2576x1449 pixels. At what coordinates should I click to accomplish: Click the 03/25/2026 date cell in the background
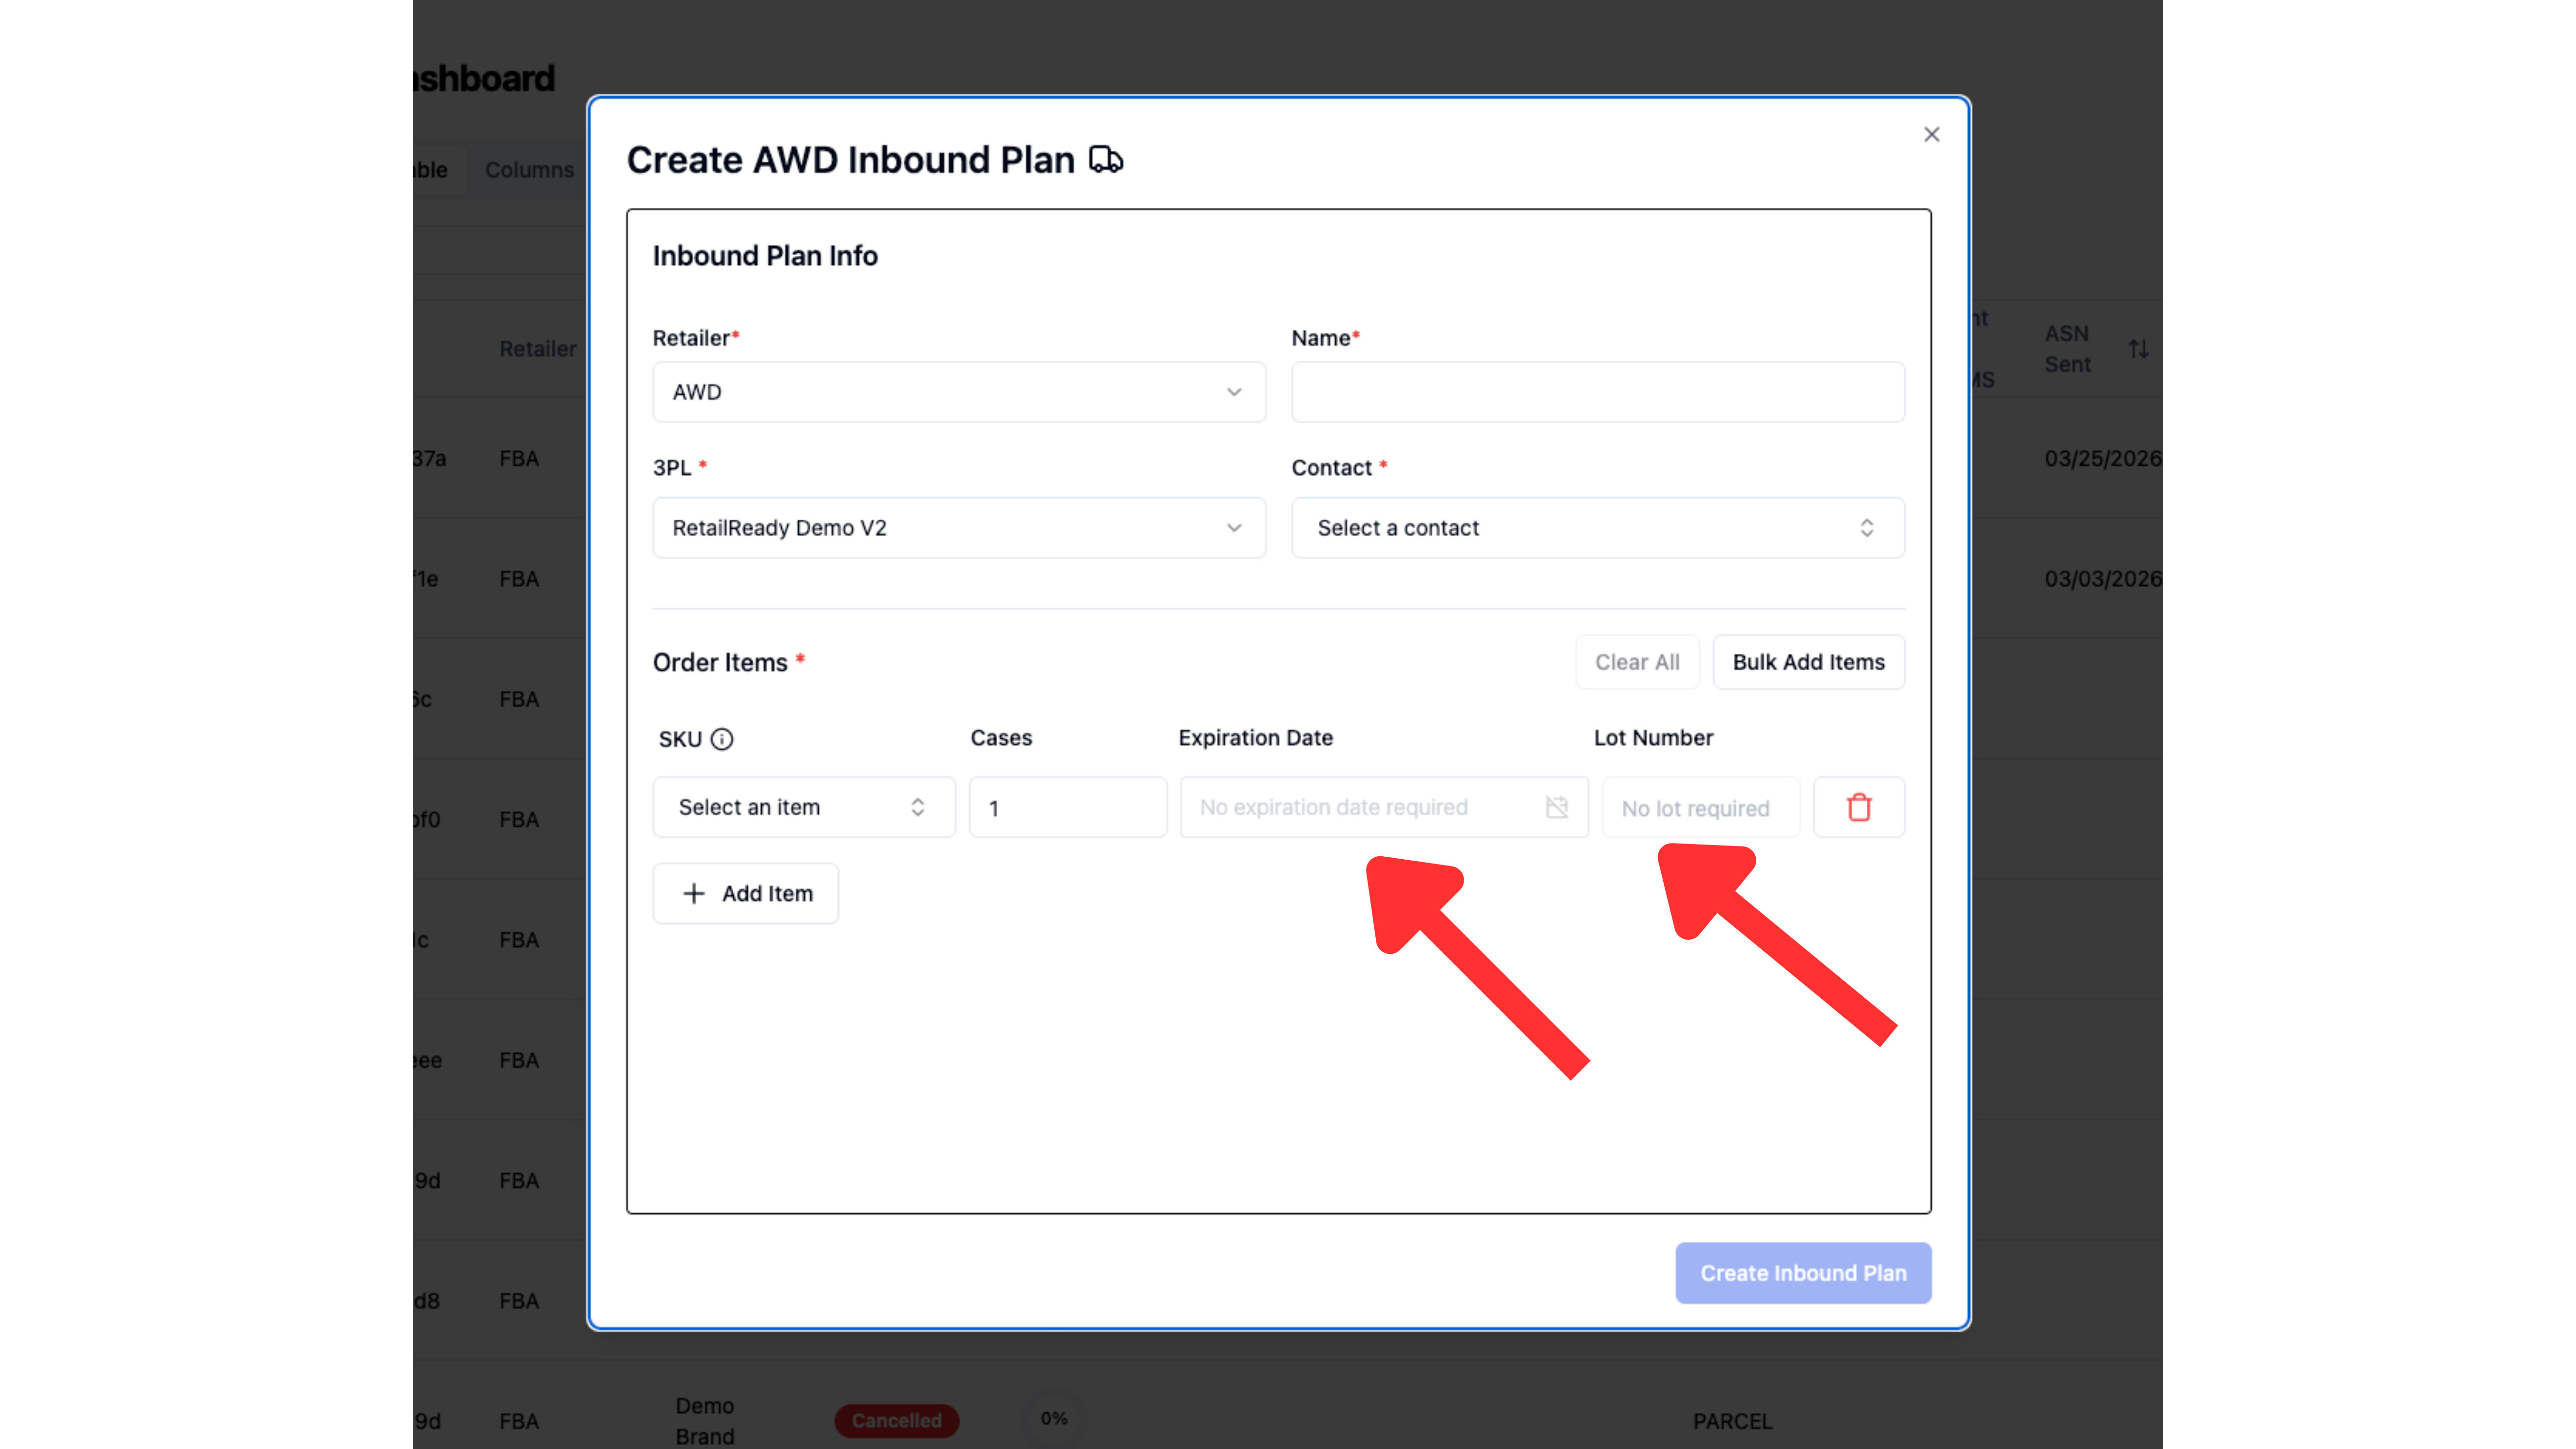tap(2102, 458)
